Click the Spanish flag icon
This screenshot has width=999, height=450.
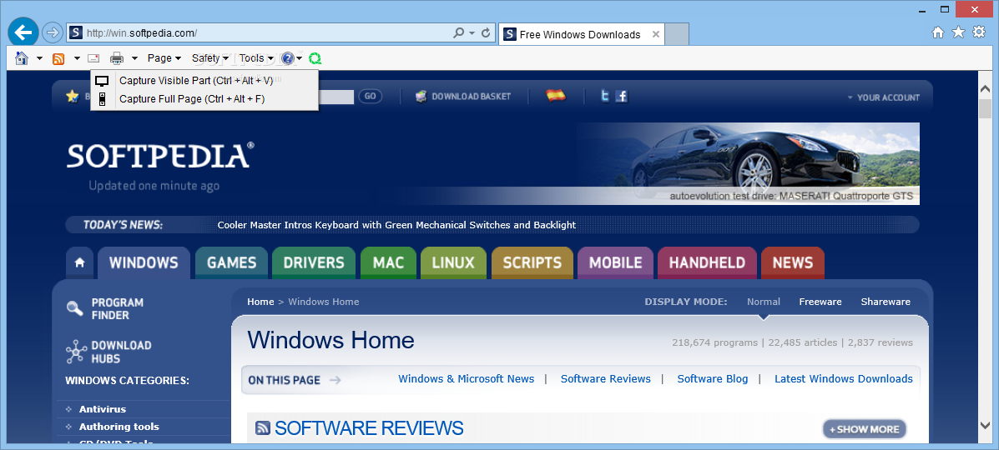(556, 96)
